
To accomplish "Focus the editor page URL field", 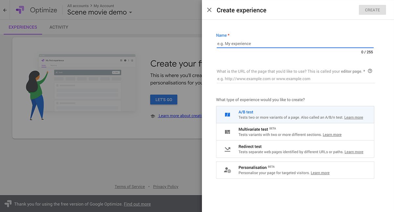I will pos(295,79).
